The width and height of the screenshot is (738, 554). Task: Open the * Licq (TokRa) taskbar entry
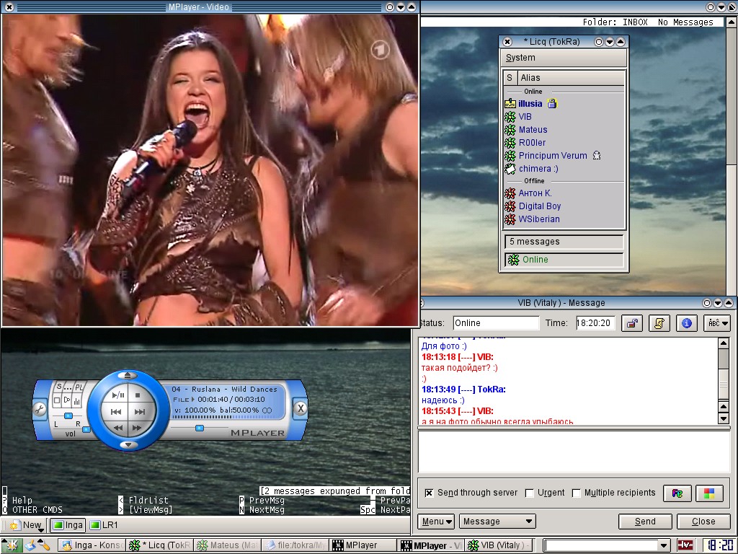(x=160, y=545)
